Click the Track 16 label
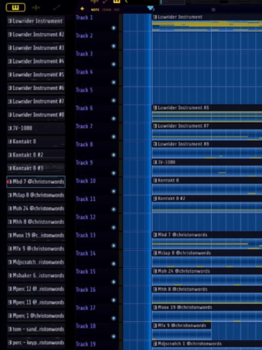This screenshot has width=262, height=350. [86, 290]
